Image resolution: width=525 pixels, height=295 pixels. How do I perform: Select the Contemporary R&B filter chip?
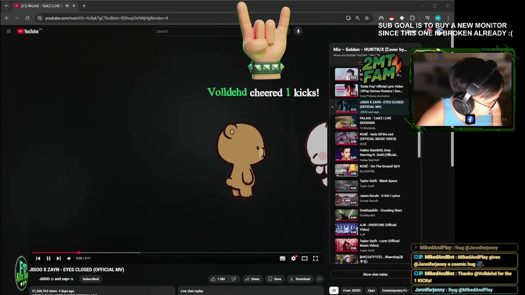click(395, 290)
